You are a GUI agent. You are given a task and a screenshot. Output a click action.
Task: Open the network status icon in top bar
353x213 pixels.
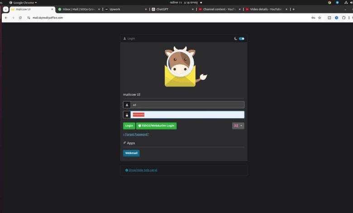click(346, 3)
